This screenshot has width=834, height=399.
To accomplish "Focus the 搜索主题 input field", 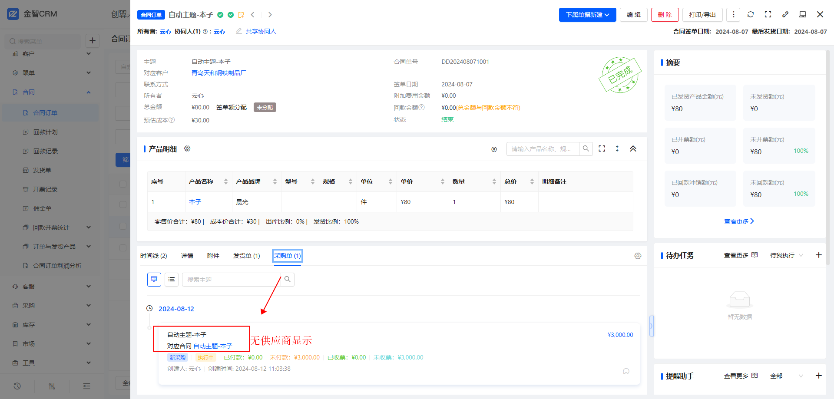I will point(231,280).
